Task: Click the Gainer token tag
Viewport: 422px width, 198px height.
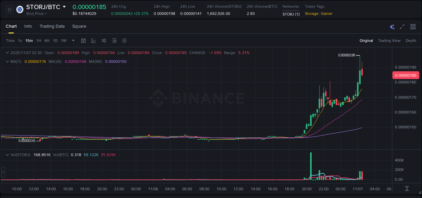Action: pos(326,14)
